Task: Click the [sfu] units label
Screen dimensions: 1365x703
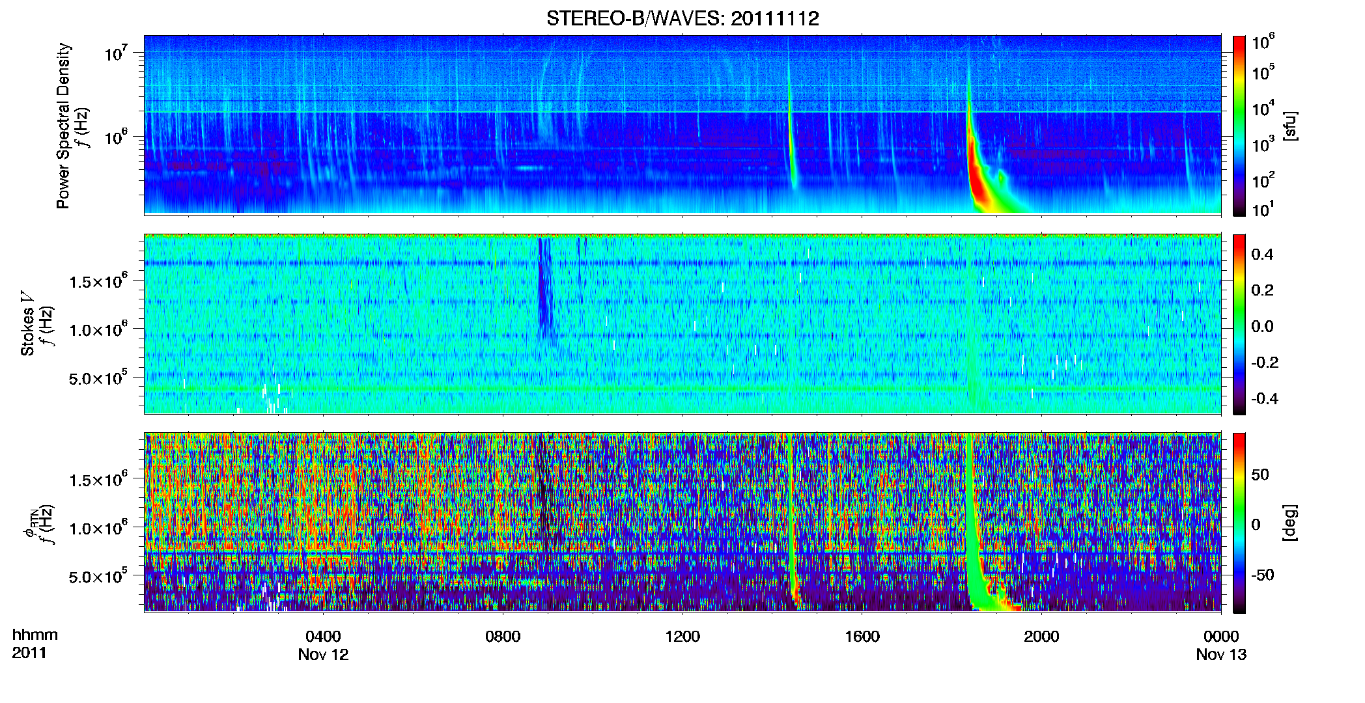Action: pos(1289,126)
